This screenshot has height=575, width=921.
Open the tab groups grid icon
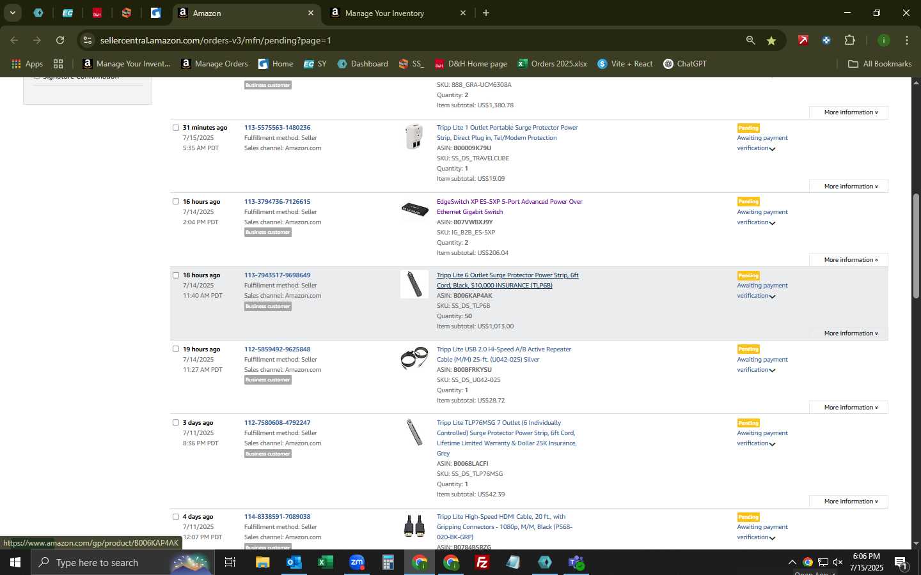58,64
